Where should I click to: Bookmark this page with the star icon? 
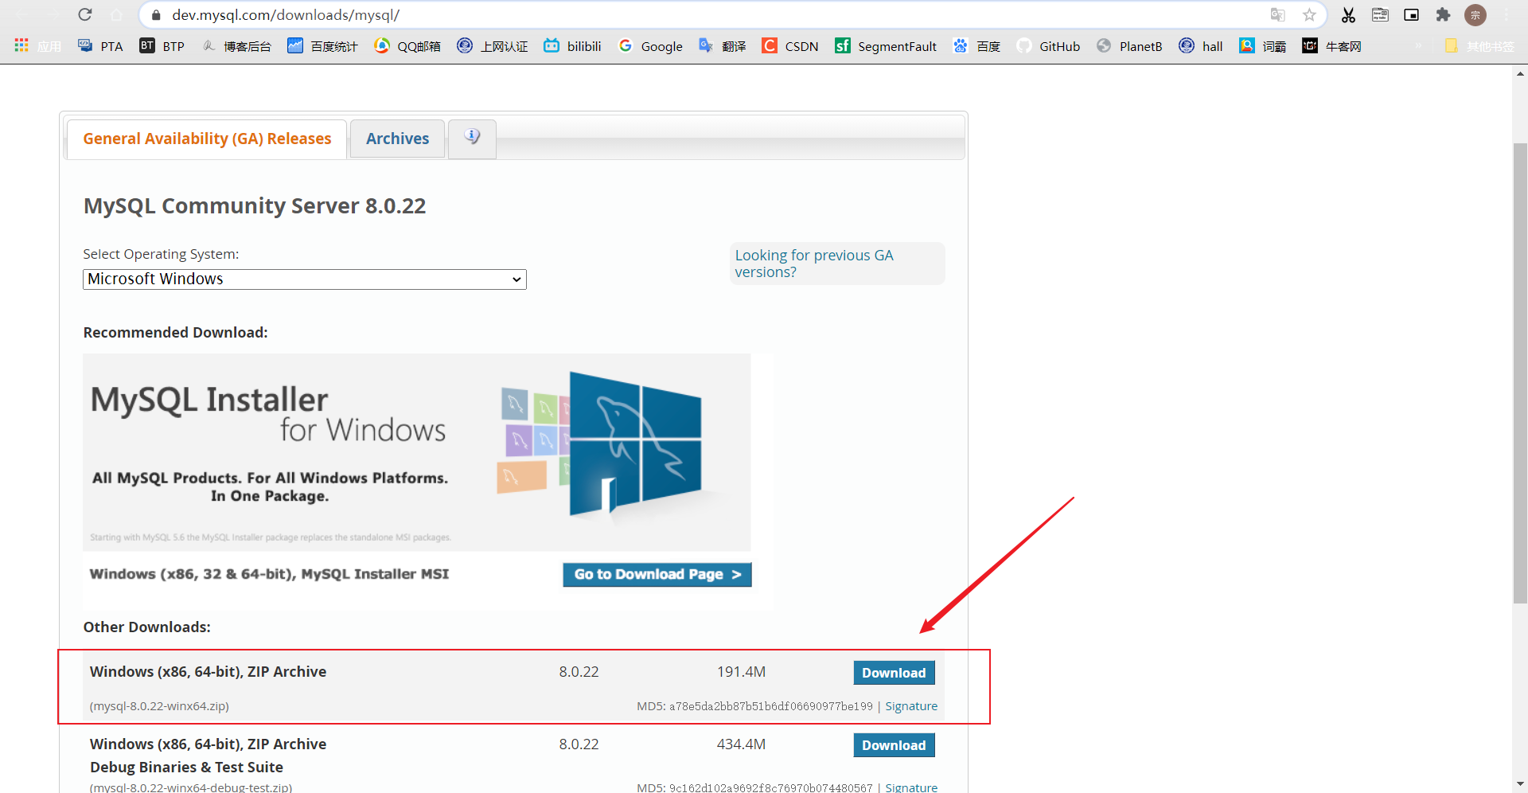pyautogui.click(x=1309, y=15)
